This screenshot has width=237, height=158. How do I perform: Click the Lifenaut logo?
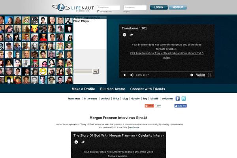(73, 8)
